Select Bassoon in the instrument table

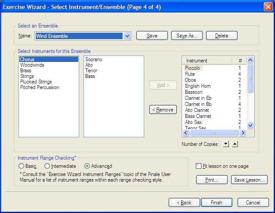193,92
